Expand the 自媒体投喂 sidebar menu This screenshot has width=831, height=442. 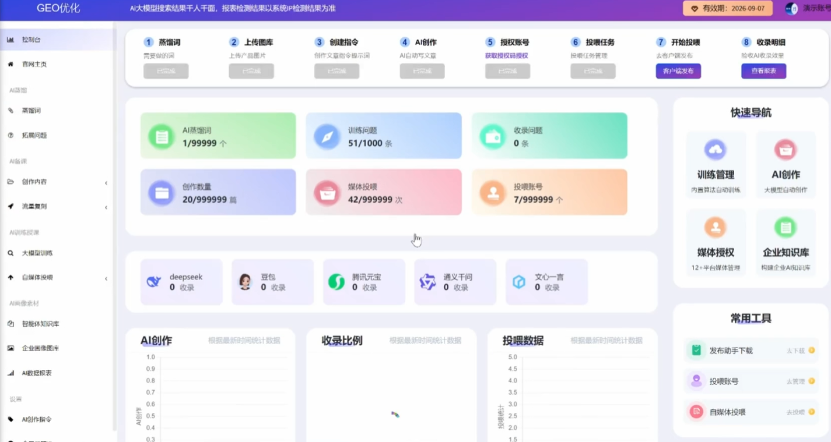[37, 278]
